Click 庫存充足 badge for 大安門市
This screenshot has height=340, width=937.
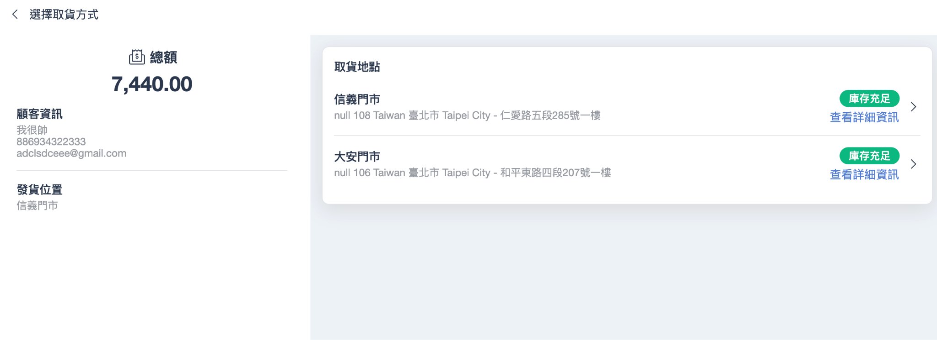[x=869, y=156]
